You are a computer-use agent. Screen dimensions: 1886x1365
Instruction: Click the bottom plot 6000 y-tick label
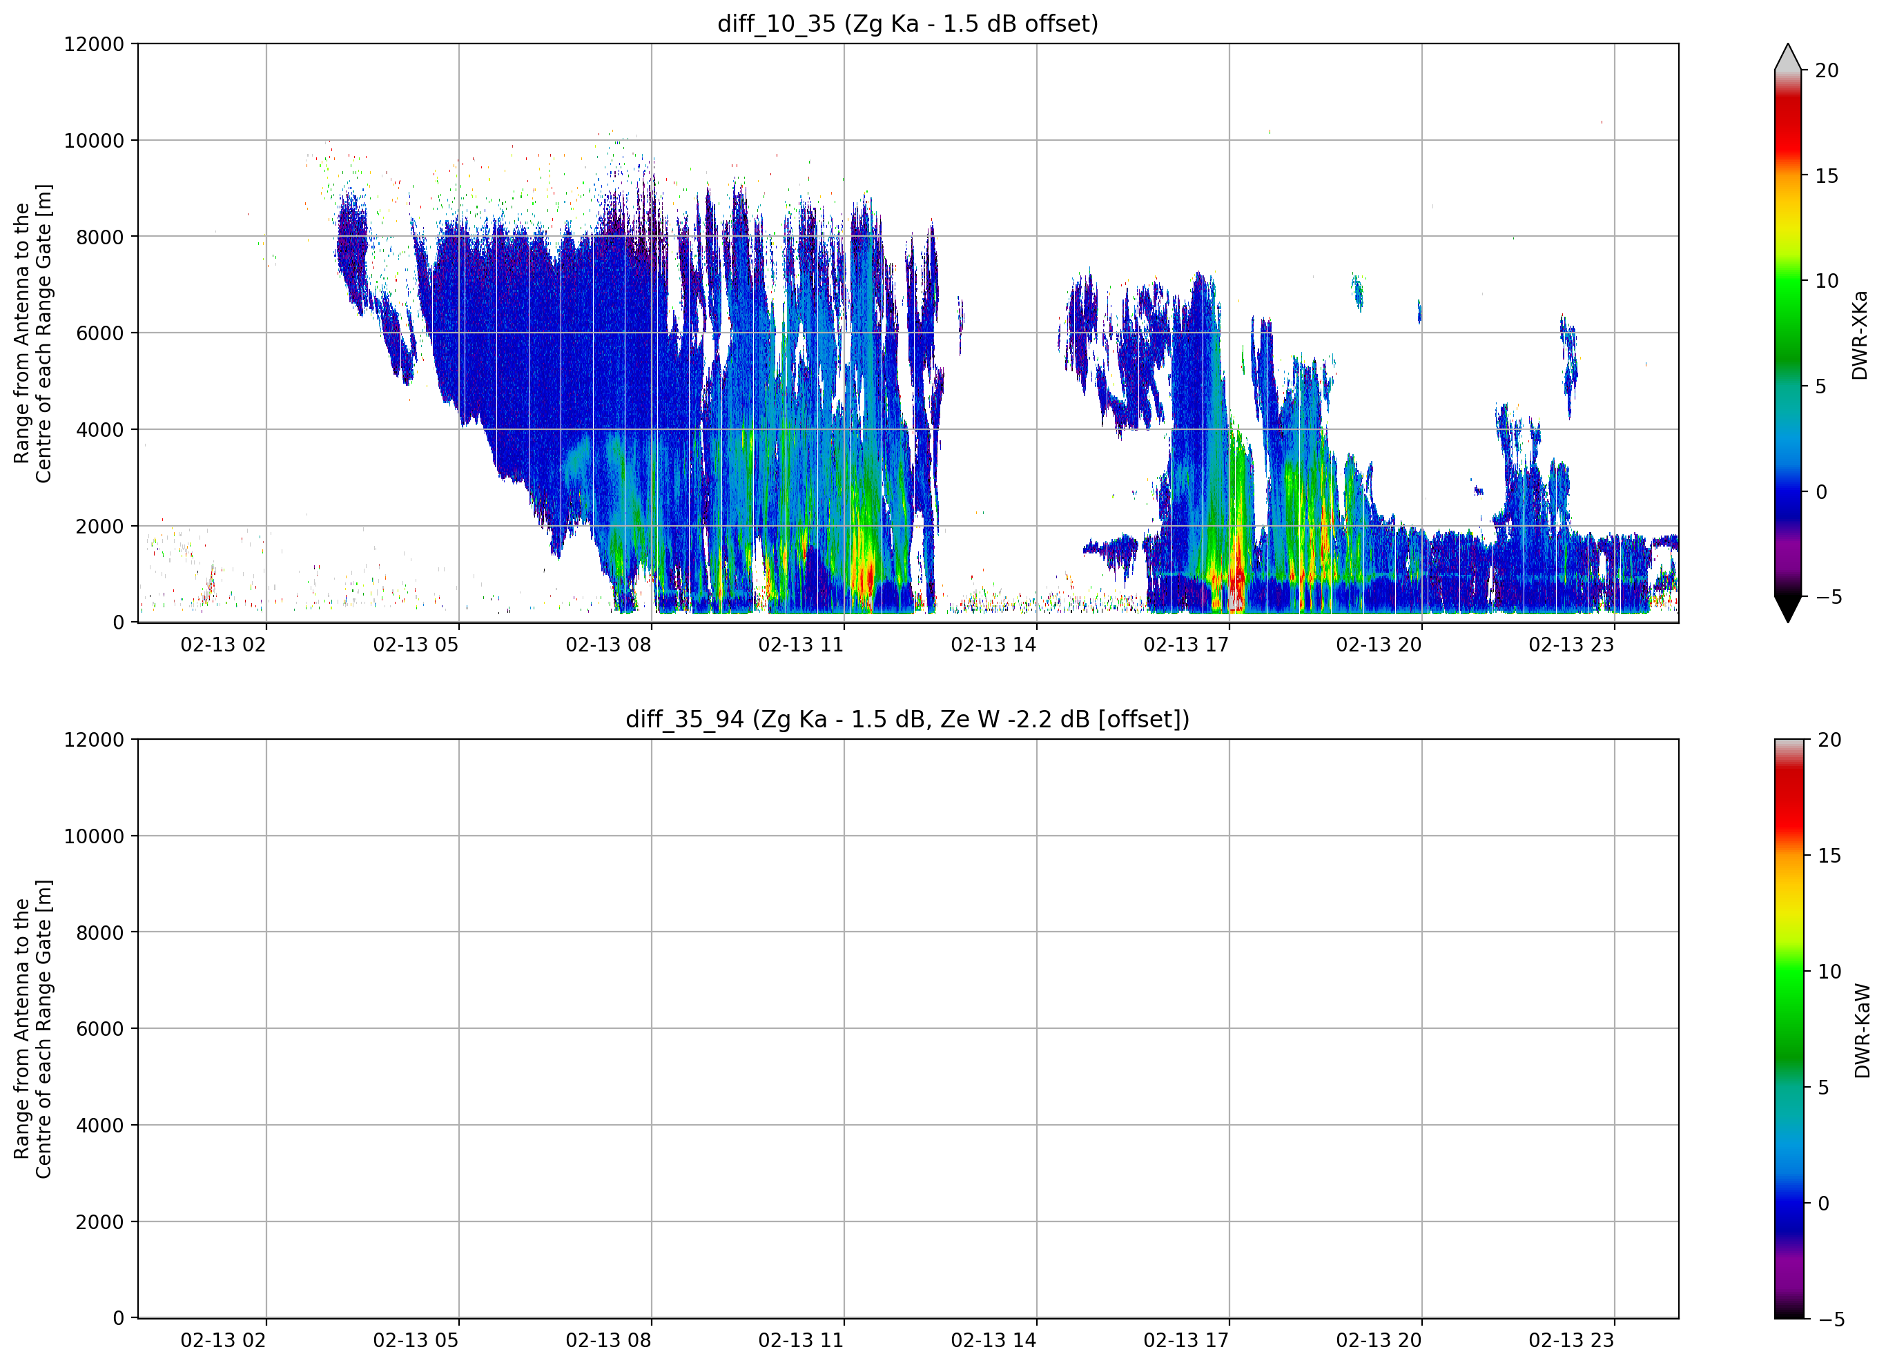pos(100,1029)
